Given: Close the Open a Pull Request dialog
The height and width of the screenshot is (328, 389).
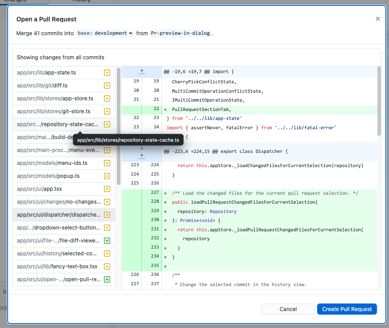Looking at the screenshot, I should [x=377, y=19].
